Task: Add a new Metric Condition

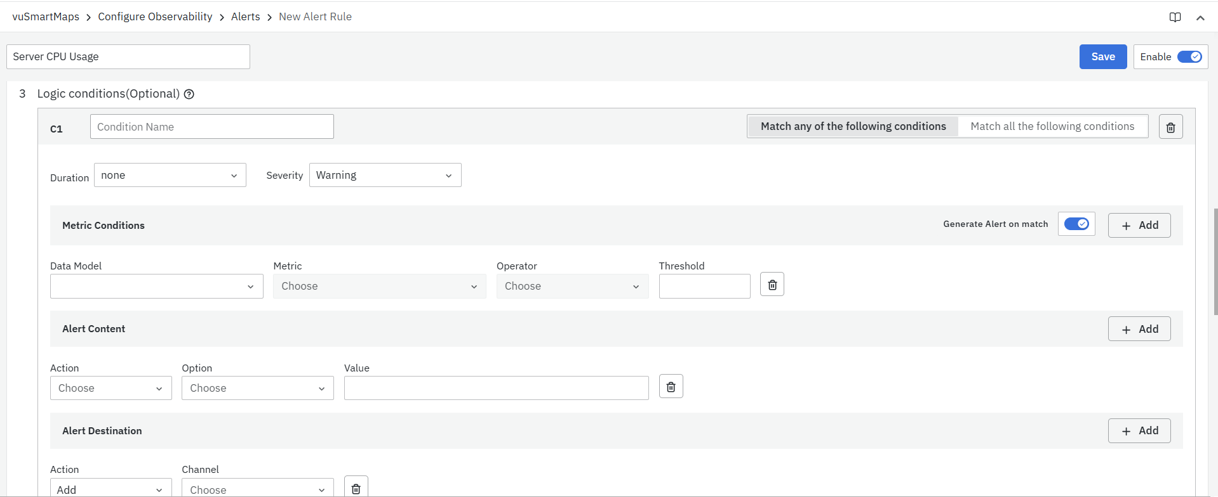Action: click(x=1139, y=225)
